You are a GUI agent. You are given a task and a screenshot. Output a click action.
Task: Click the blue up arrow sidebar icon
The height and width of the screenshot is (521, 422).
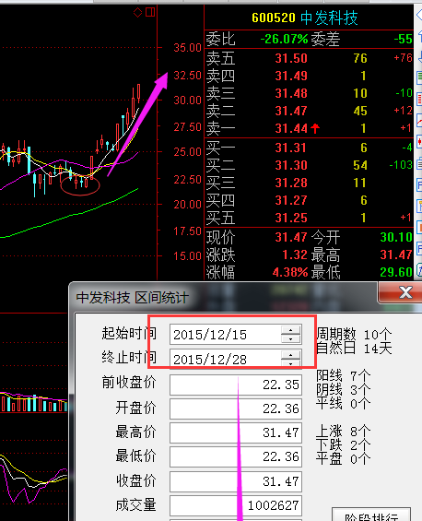click(x=419, y=36)
